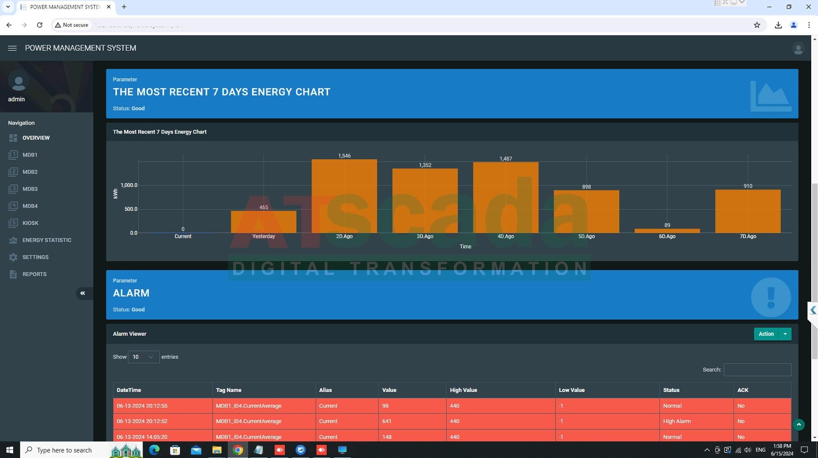The height and width of the screenshot is (458, 818).
Task: Open Microsoft Edge from the taskbar
Action: pyautogui.click(x=154, y=450)
